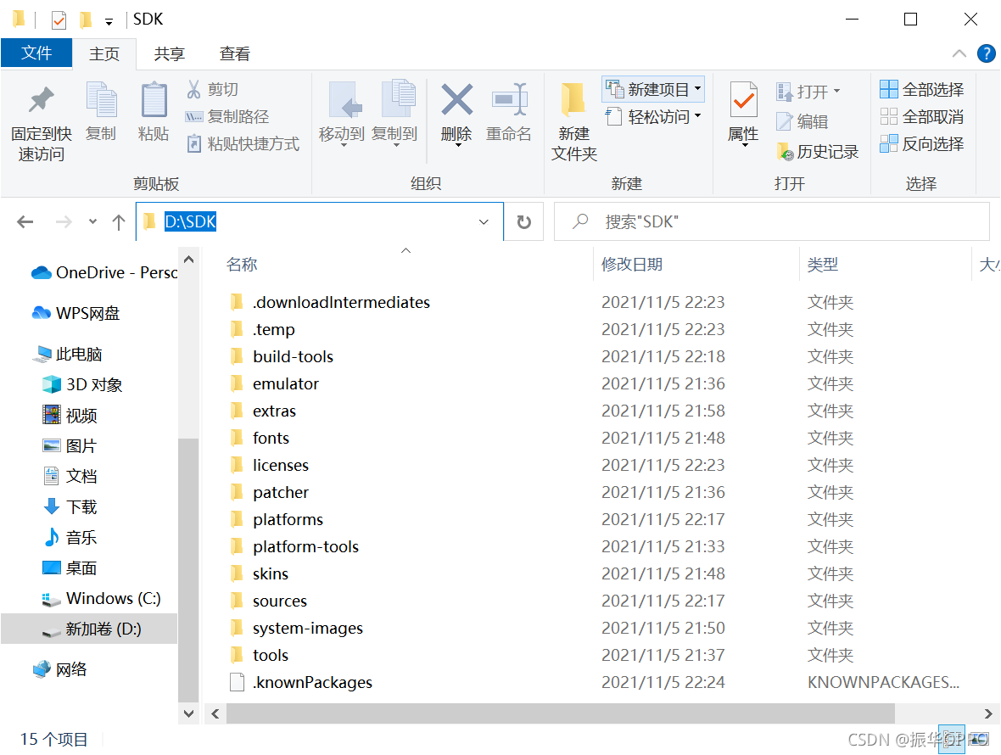
Task: Customize Quick Access Toolbar dropdown
Action: pyautogui.click(x=109, y=22)
